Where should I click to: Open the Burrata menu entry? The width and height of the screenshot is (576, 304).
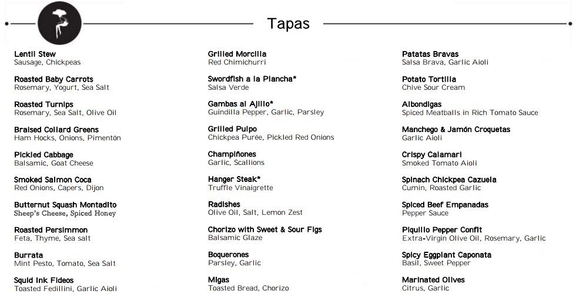29,255
